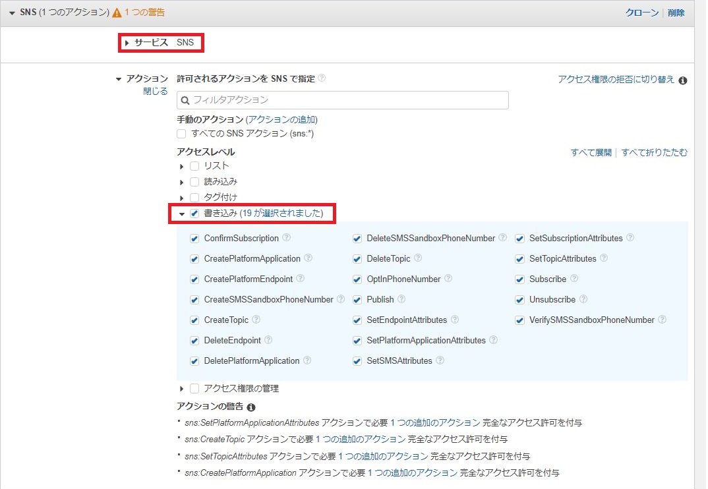Expand the 読み込み access level arrow
Viewport: 708px width, 489px height.
click(181, 183)
